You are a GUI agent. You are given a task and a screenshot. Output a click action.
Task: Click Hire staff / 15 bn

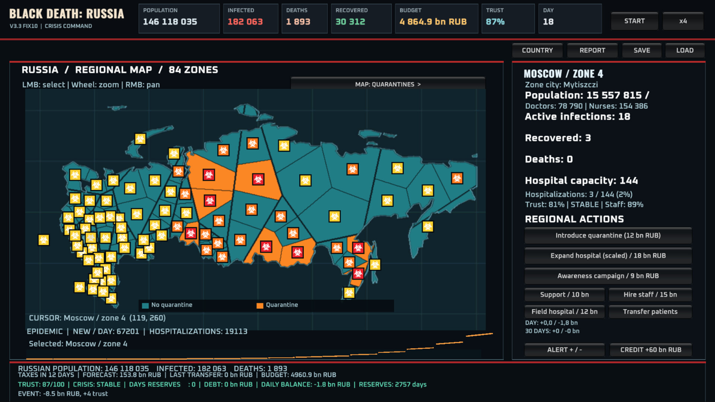(x=650, y=294)
